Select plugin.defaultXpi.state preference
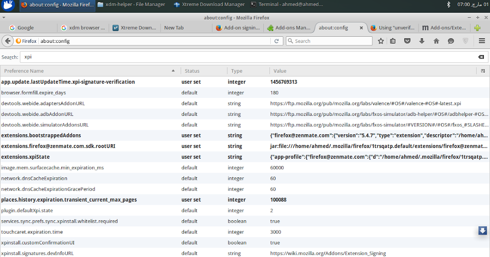This screenshot has width=490, height=257. click(245, 210)
